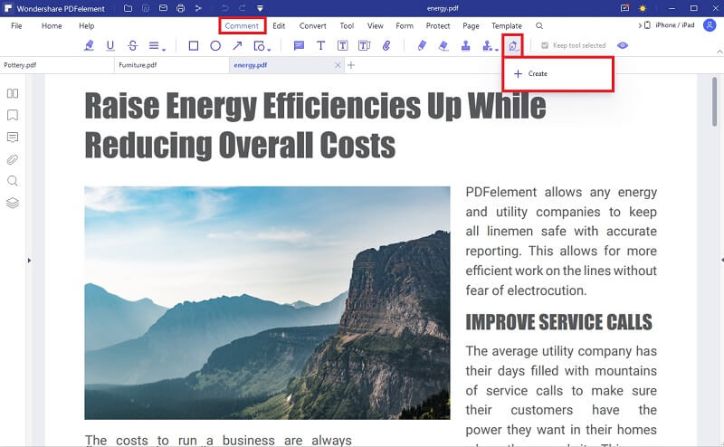Select the Highlight text tool

point(89,45)
